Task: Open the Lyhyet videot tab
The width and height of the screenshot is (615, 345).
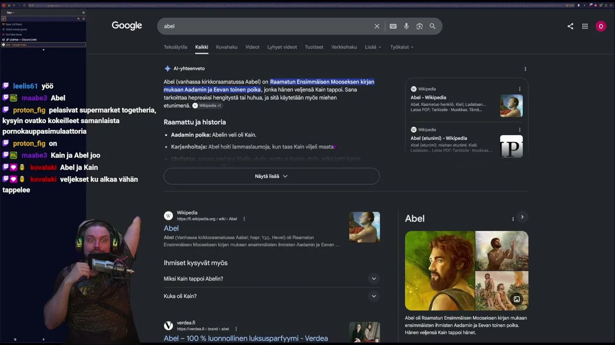Action: coord(282,47)
